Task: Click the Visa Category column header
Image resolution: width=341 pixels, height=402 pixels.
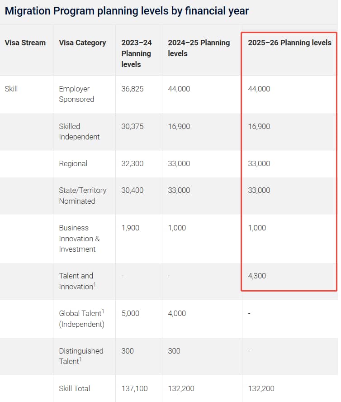Action: tap(82, 43)
